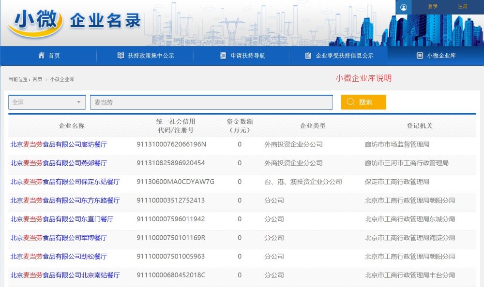This screenshot has width=484, height=287.
Task: Click the clipboard icon beside 企业享受扶持信息公示
Action: point(307,56)
